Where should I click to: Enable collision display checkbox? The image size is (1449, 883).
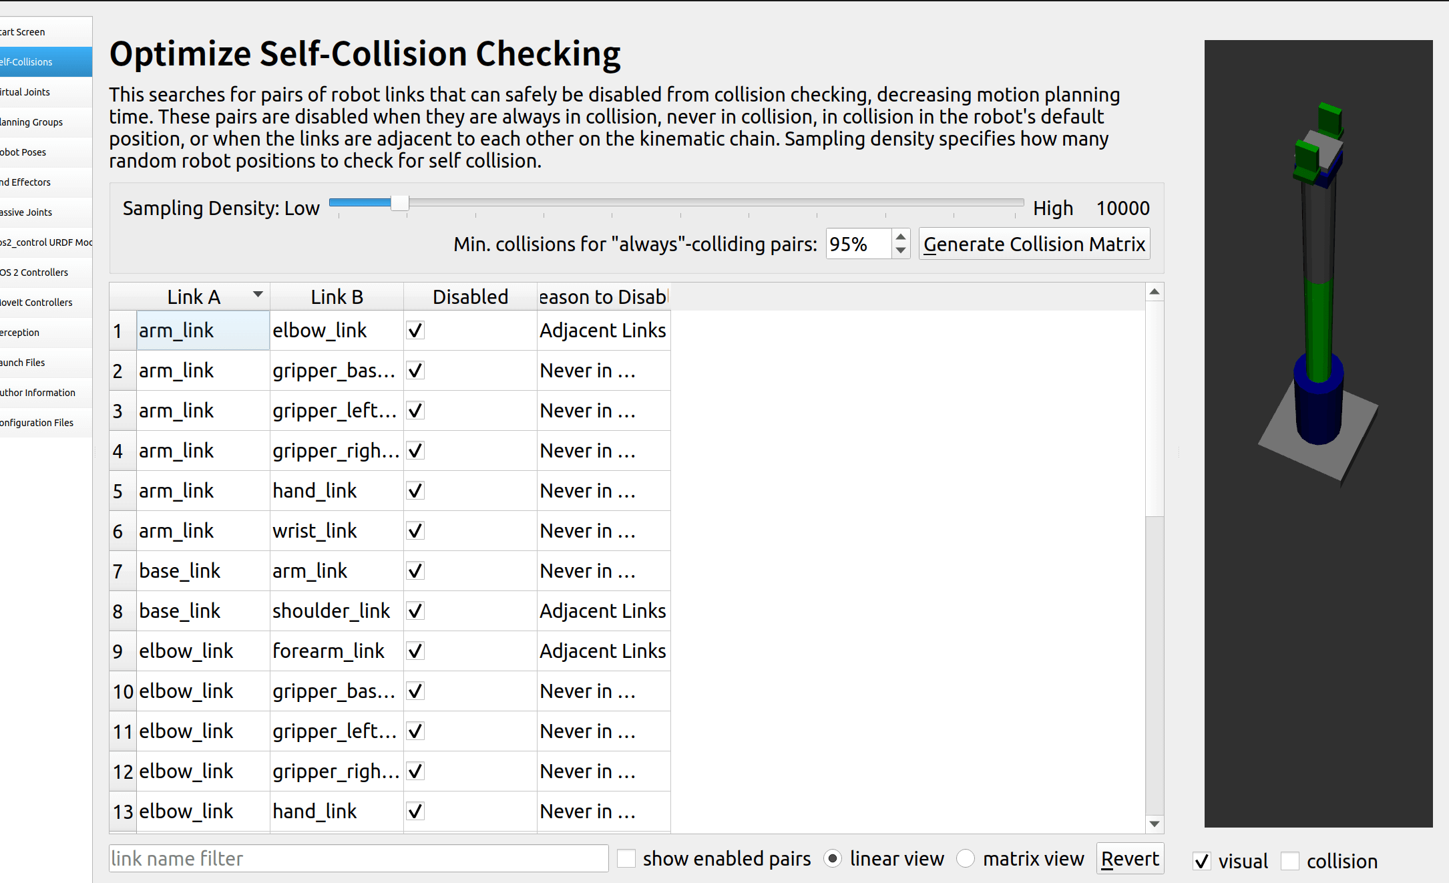tap(1290, 861)
